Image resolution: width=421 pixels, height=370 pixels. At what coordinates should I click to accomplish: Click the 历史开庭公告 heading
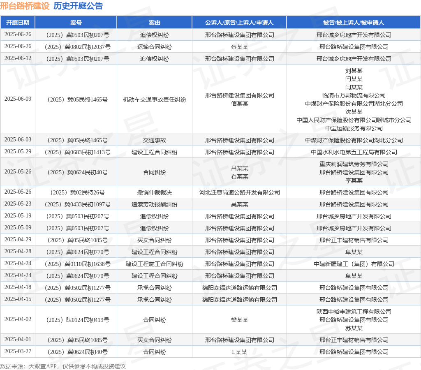point(78,6)
